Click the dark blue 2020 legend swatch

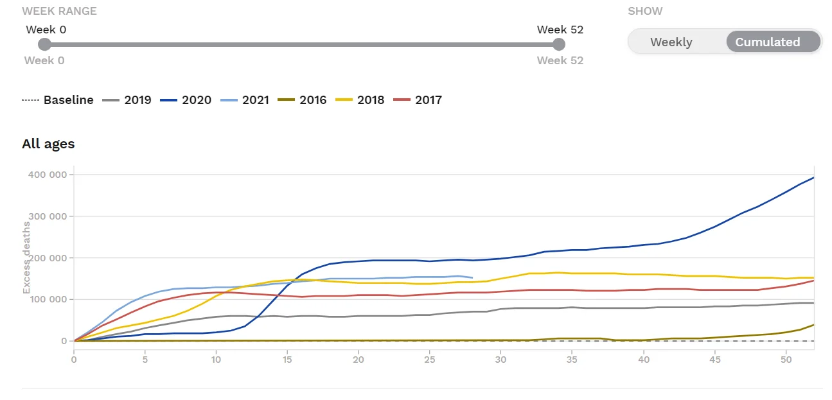pyautogui.click(x=169, y=100)
